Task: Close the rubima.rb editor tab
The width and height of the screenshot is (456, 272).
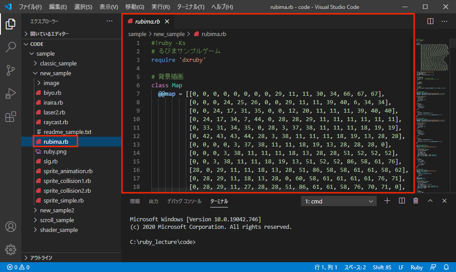Action: (x=167, y=21)
